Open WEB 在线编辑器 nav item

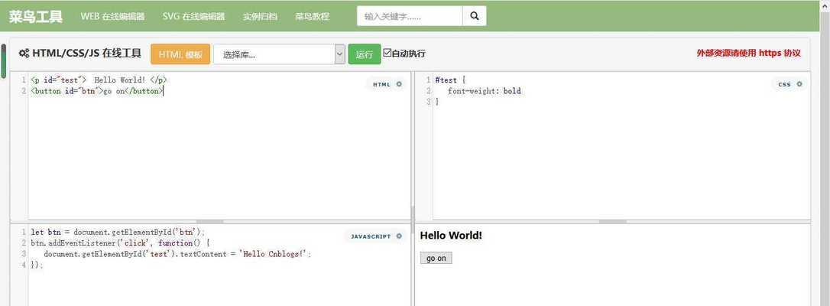coord(113,16)
